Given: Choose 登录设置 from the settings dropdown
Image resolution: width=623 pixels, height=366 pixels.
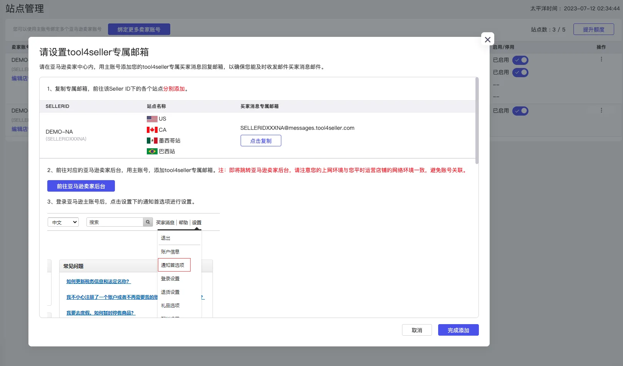Looking at the screenshot, I should 170,279.
